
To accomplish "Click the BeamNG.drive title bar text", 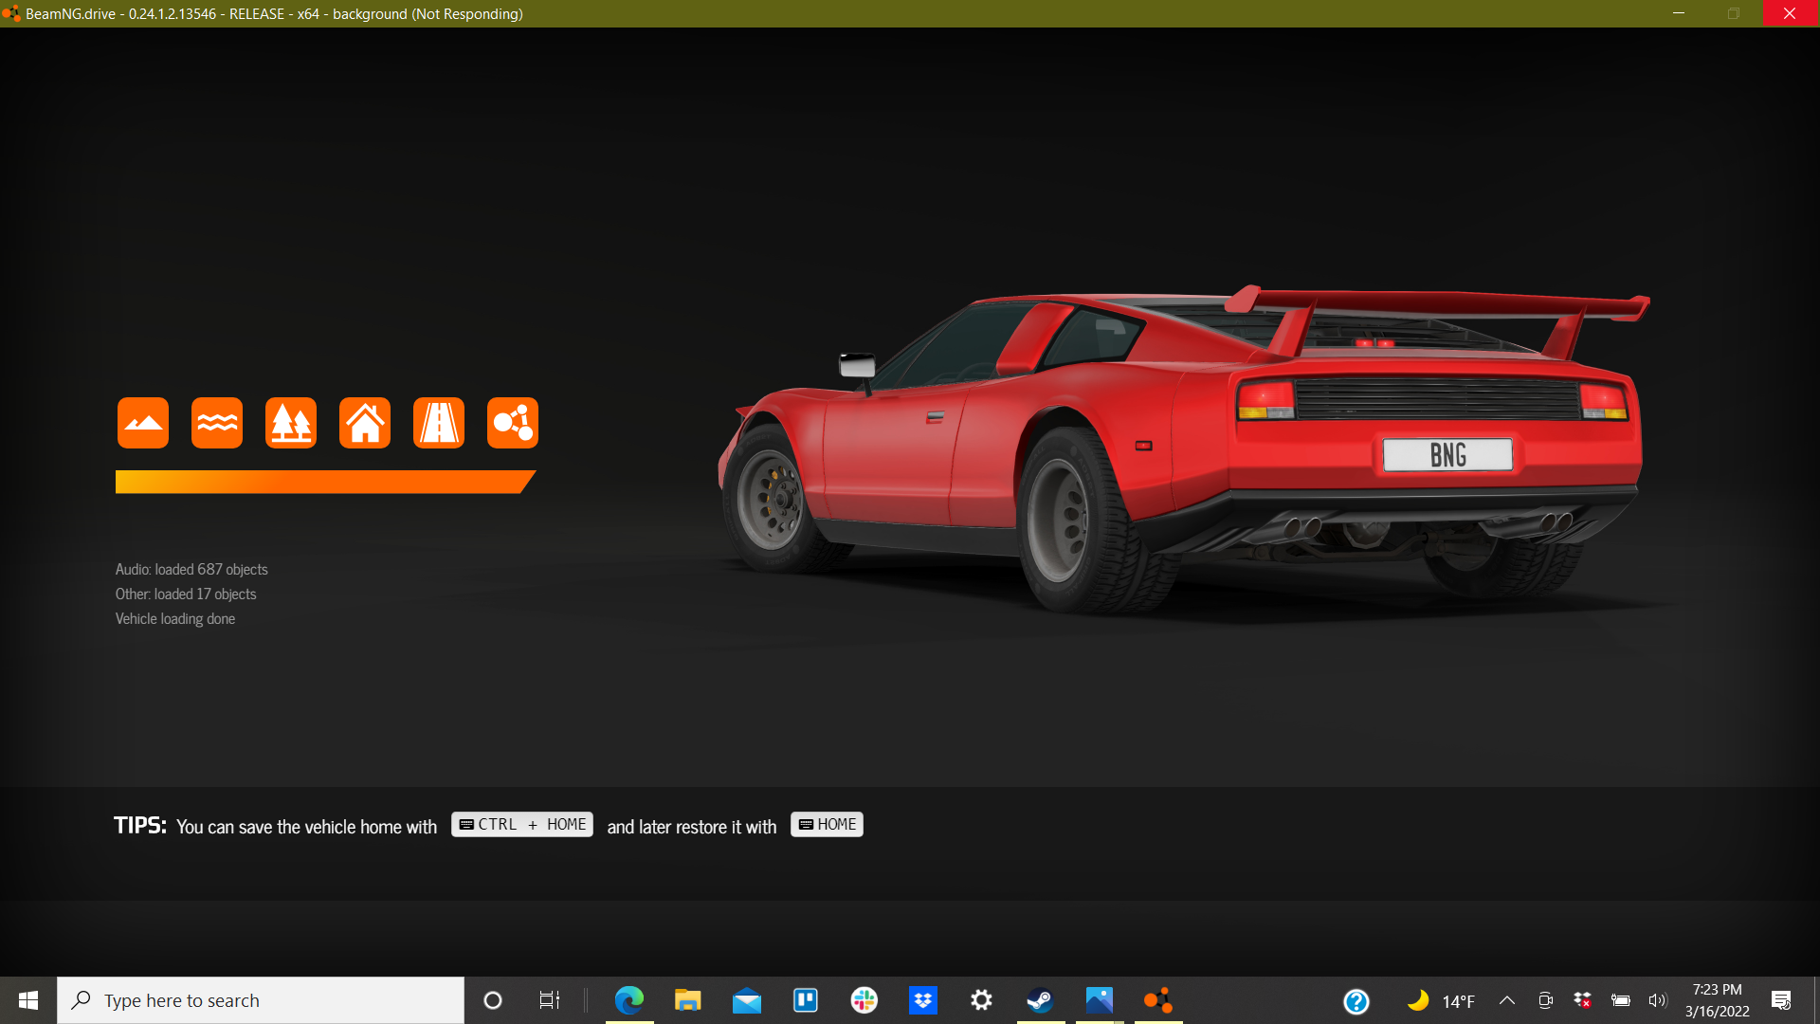I will (x=274, y=14).
